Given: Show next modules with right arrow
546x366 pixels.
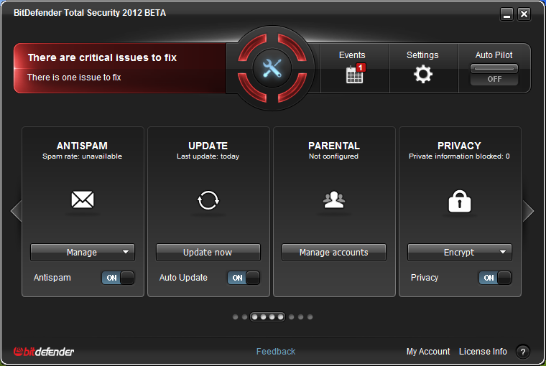Looking at the screenshot, I should 528,211.
